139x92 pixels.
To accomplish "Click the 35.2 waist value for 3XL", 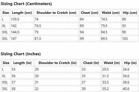I will pos(105,89).
